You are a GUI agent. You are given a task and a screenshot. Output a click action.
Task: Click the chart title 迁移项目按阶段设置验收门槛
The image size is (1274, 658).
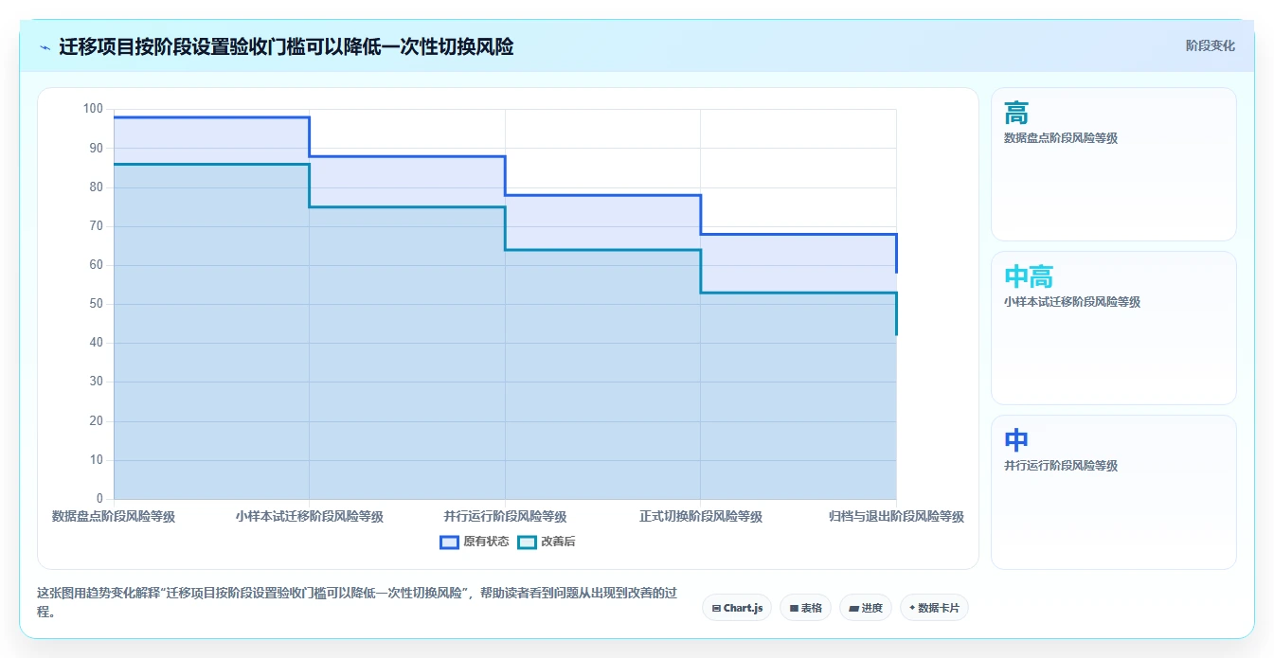point(286,46)
